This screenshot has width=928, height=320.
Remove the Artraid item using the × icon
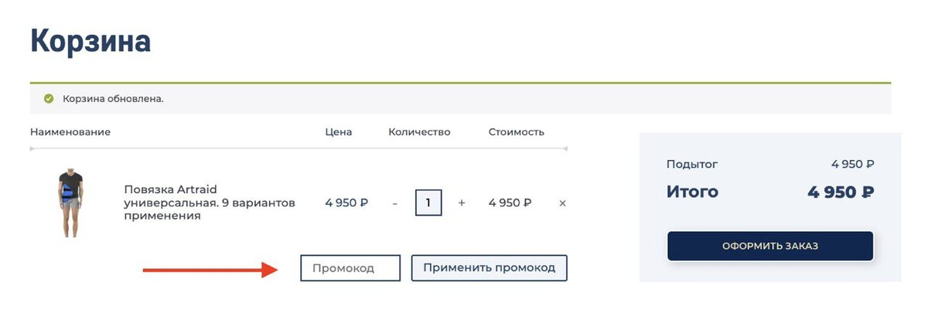[x=562, y=203]
